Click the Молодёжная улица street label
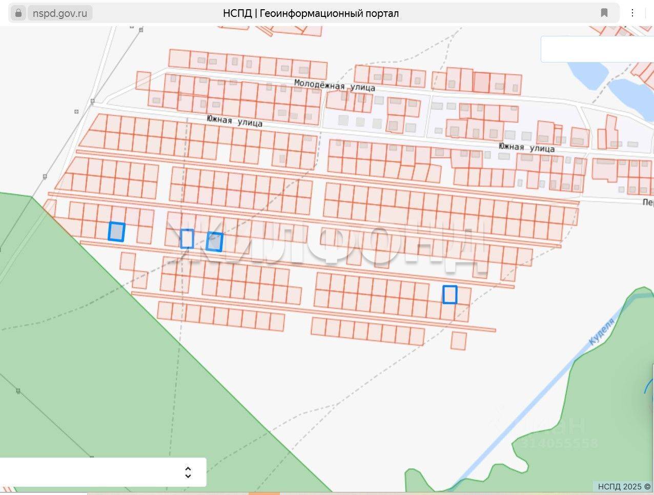This screenshot has height=495, width=654. coord(334,85)
